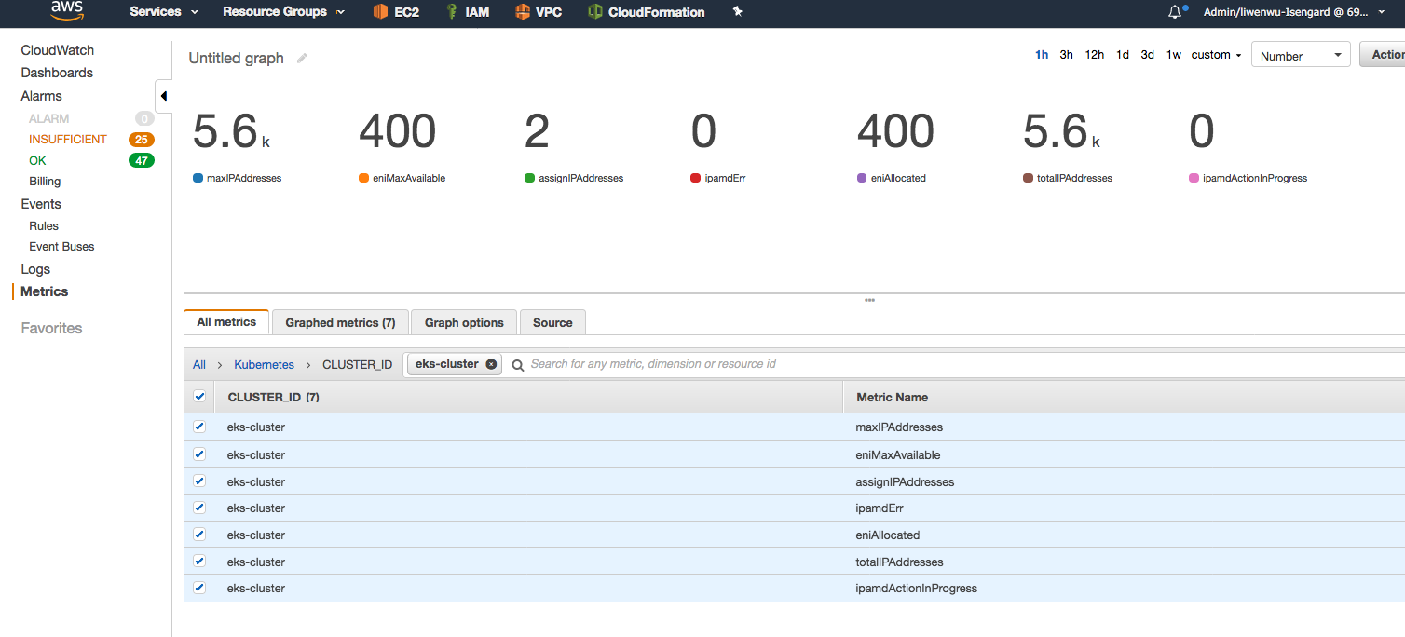The image size is (1405, 637).
Task: Uncheck the maxIPAddresses row checkbox
Action: coord(199,427)
